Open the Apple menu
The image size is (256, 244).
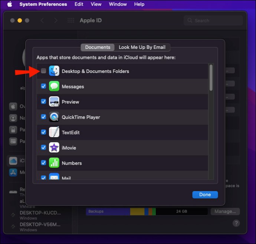pyautogui.click(x=10, y=4)
